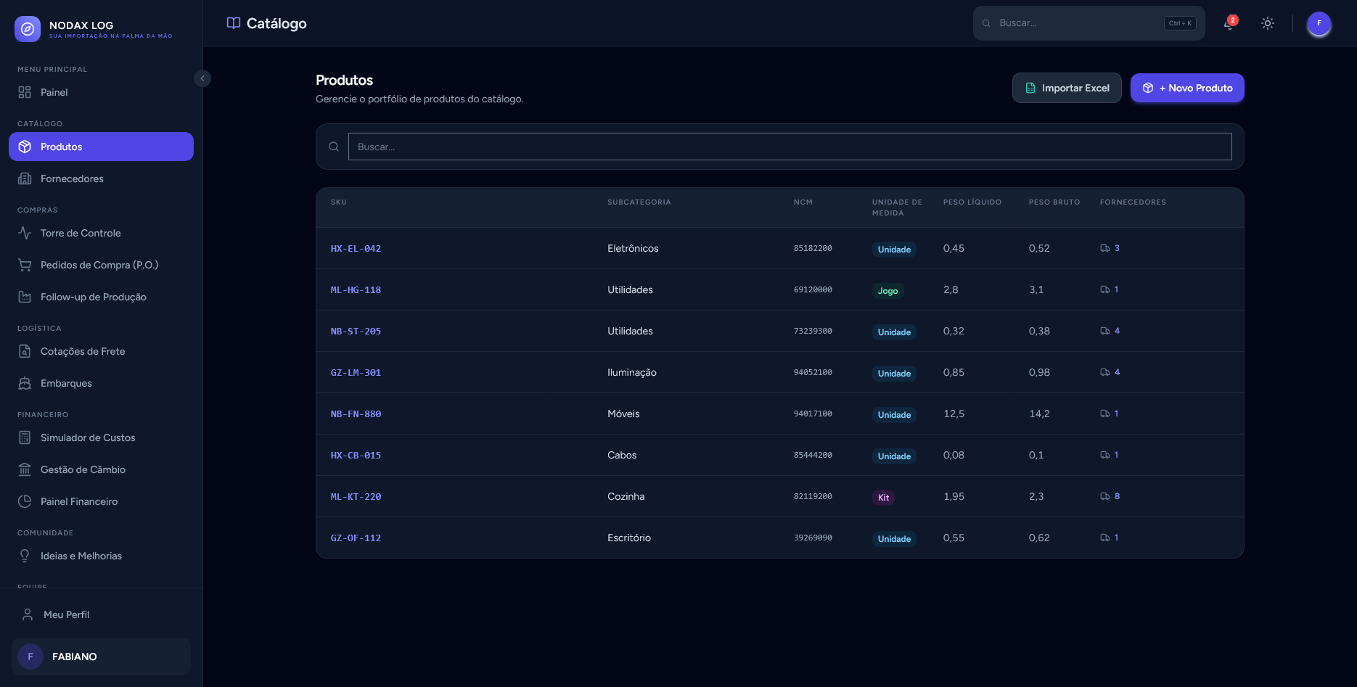Screen dimensions: 1357x687
Task: Click the user avatar in top bar
Action: [x=1319, y=23]
